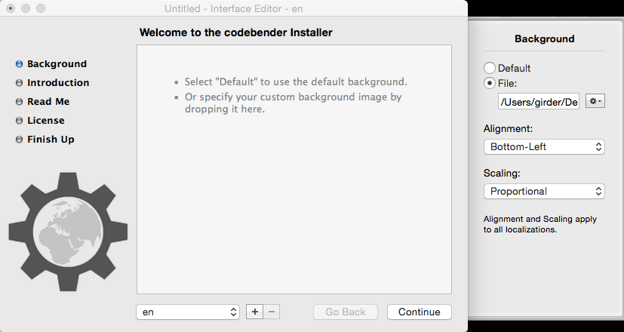Click the gear globe background image

coord(68,232)
